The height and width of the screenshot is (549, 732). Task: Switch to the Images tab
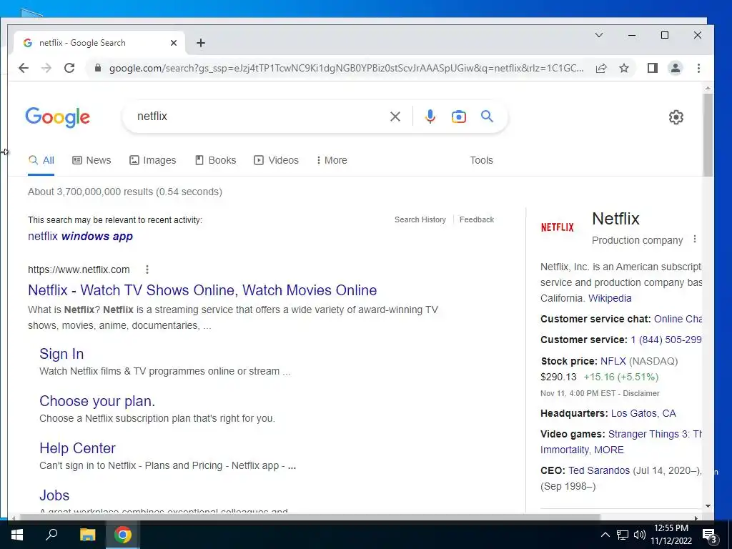point(153,160)
